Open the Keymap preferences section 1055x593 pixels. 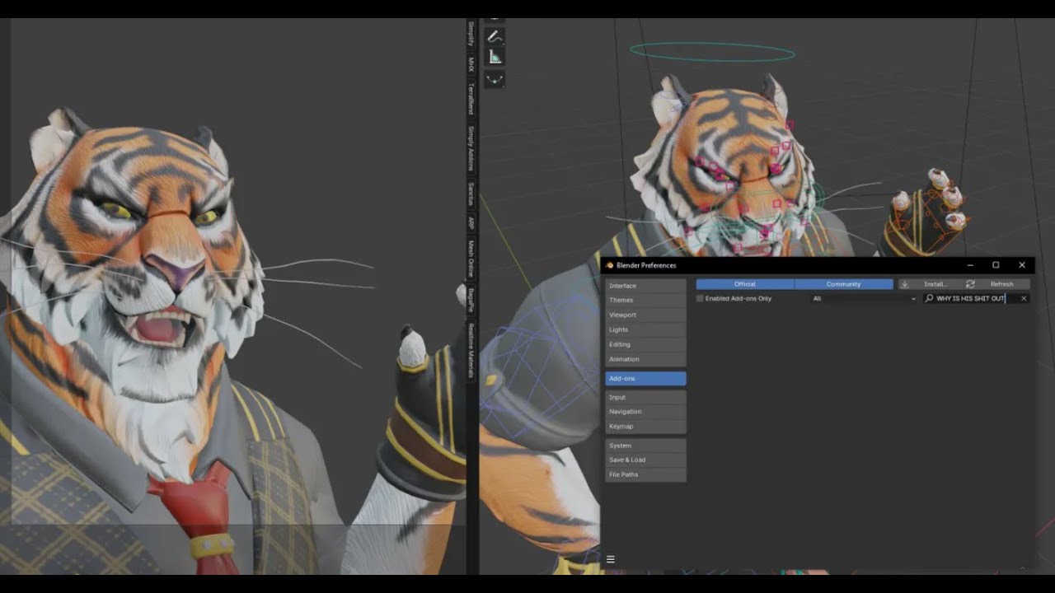pos(645,427)
